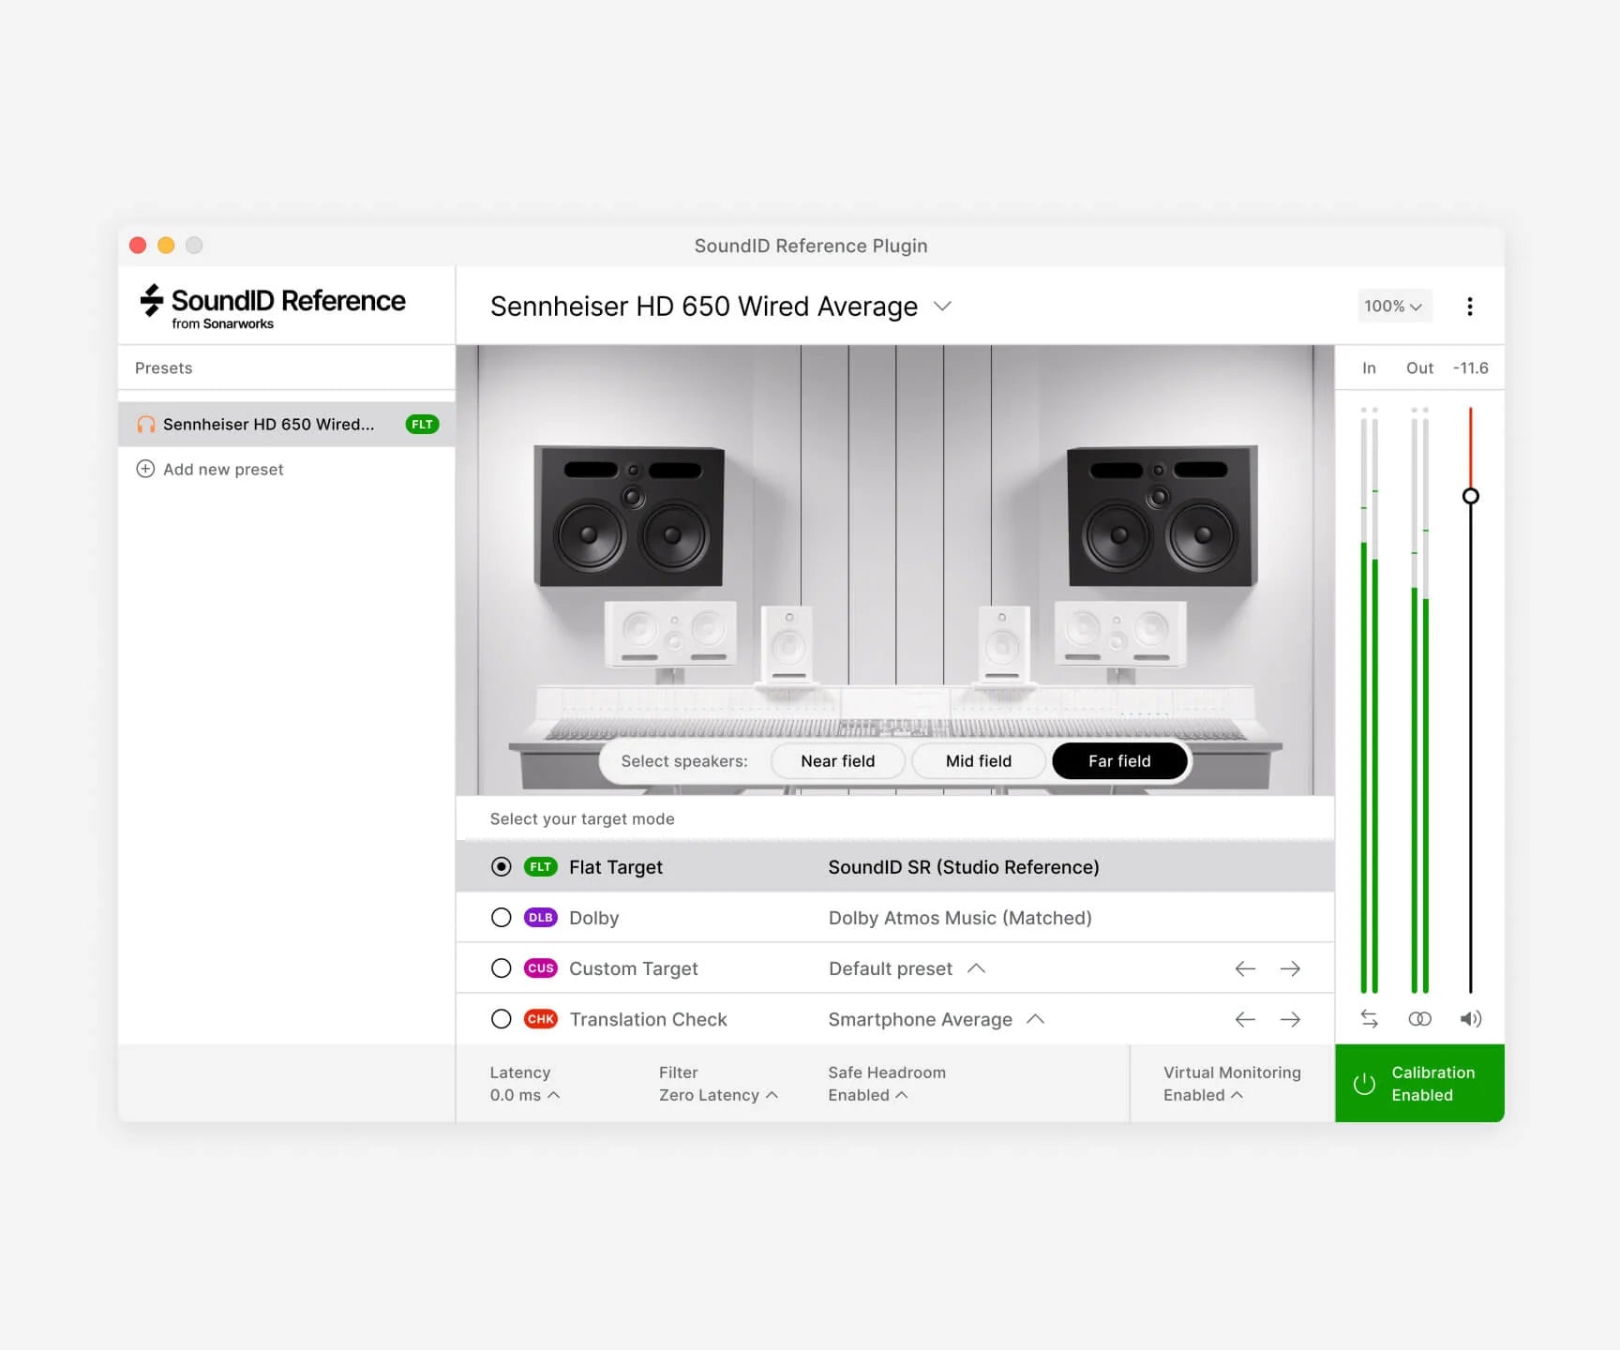Open the 100% zoom dropdown

pos(1394,306)
